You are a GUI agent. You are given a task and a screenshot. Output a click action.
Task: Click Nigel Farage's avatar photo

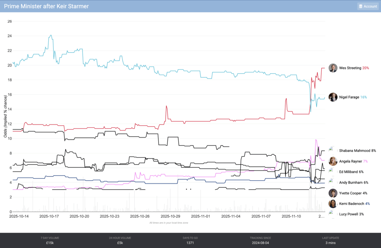click(333, 97)
